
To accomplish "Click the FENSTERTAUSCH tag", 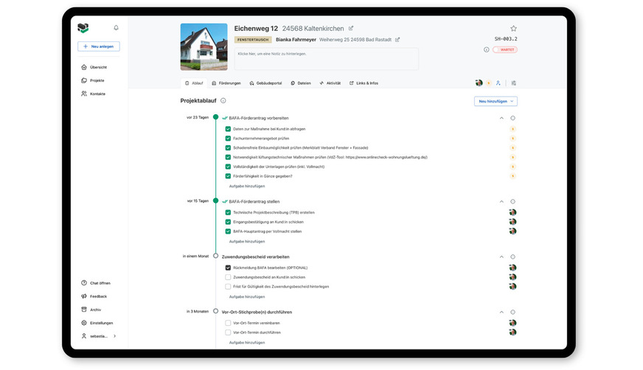I will [x=253, y=40].
